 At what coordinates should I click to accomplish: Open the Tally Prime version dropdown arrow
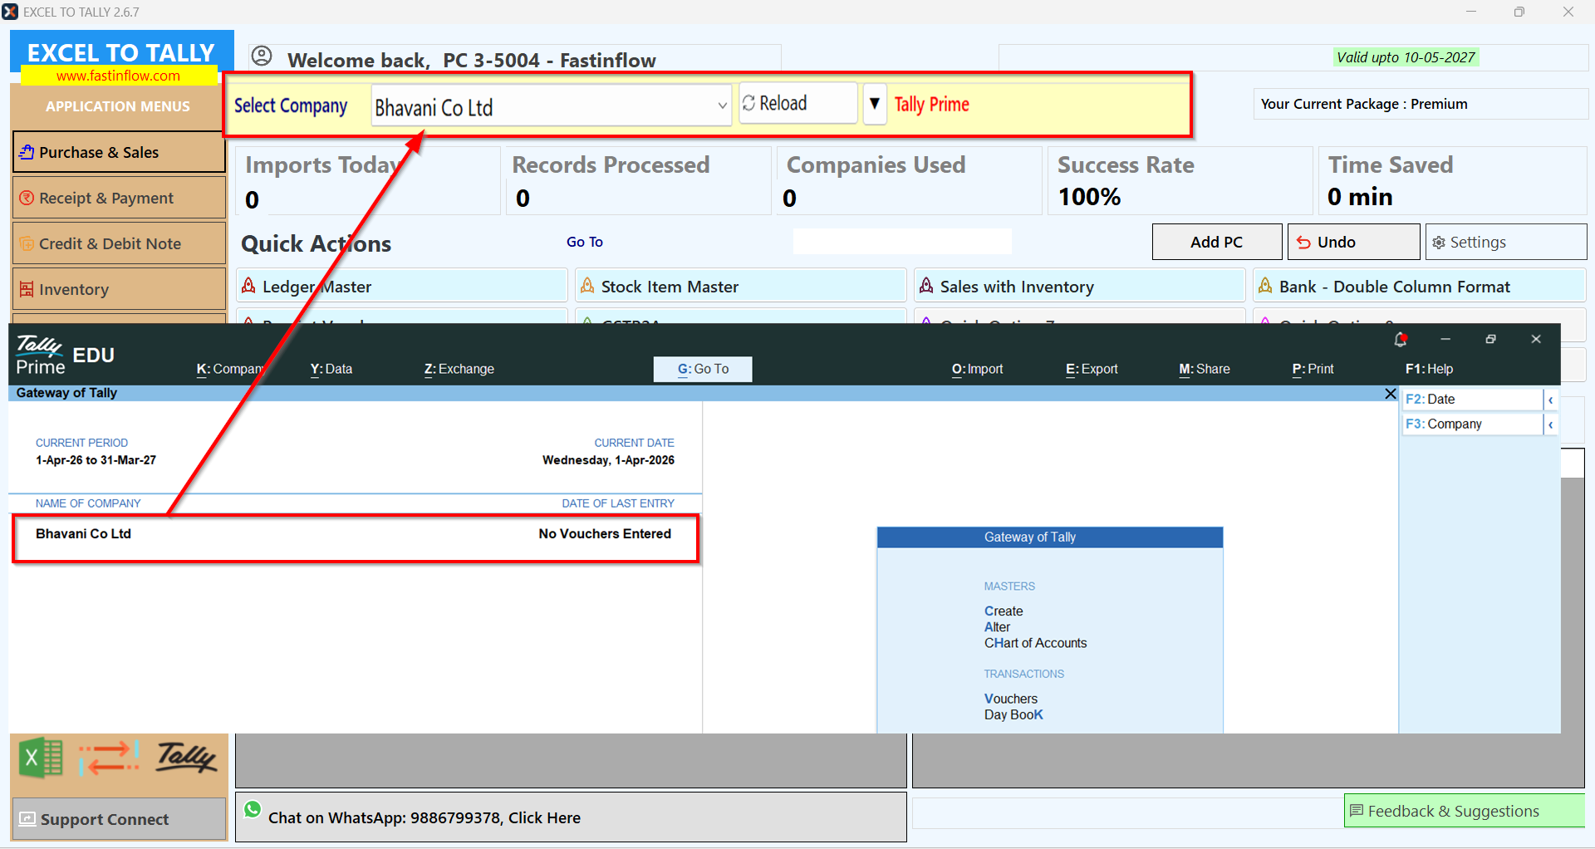pyautogui.click(x=875, y=104)
